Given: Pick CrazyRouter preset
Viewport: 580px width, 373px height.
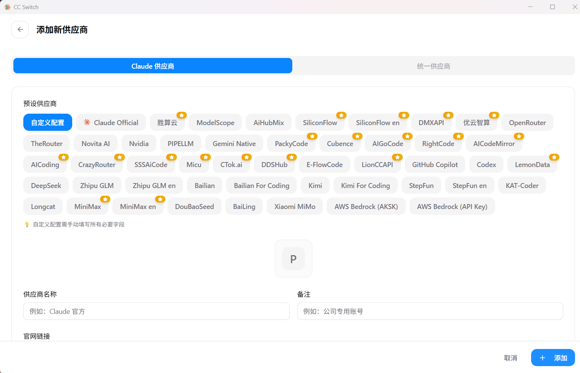Looking at the screenshot, I should tap(97, 164).
